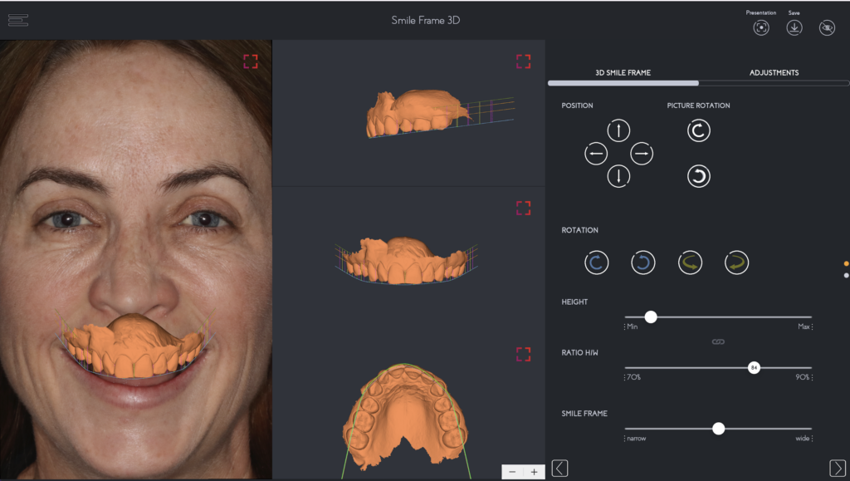Expand the occlusal model view to fullscreen
The image size is (850, 481).
point(523,354)
